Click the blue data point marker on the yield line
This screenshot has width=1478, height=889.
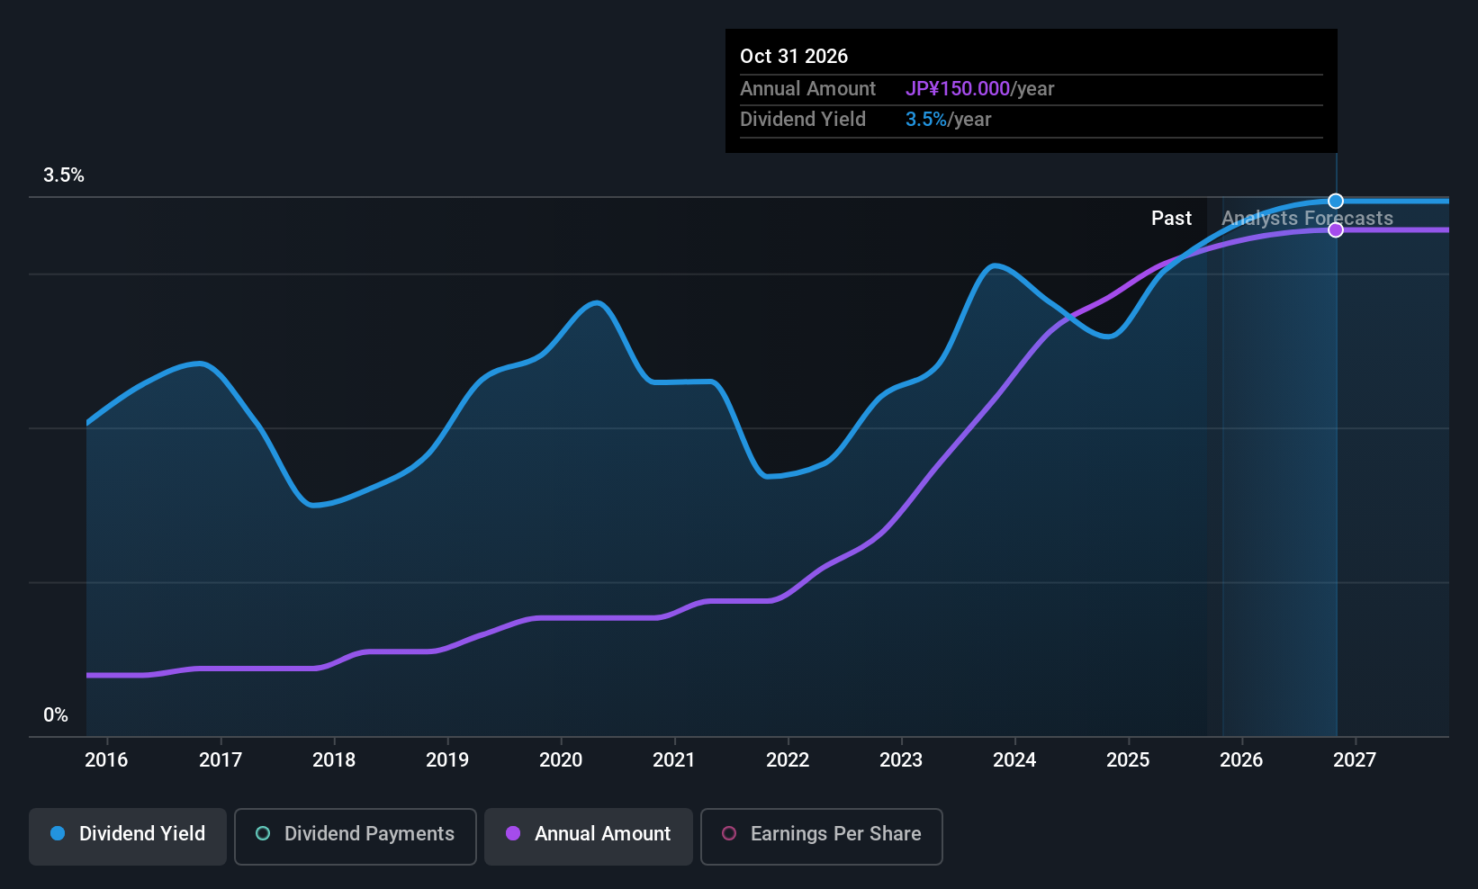pyautogui.click(x=1336, y=201)
